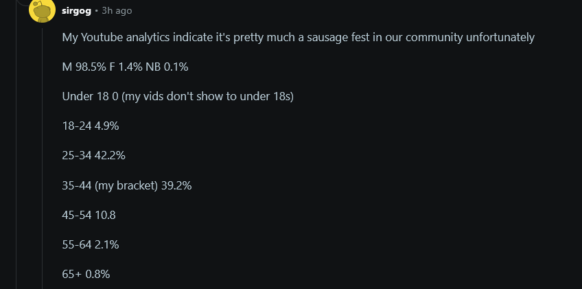The image size is (582, 289).
Task: Click sirgog's Snoo avatar icon
Action: point(43,10)
